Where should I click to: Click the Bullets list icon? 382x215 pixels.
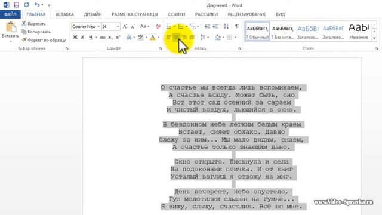[x=168, y=26]
